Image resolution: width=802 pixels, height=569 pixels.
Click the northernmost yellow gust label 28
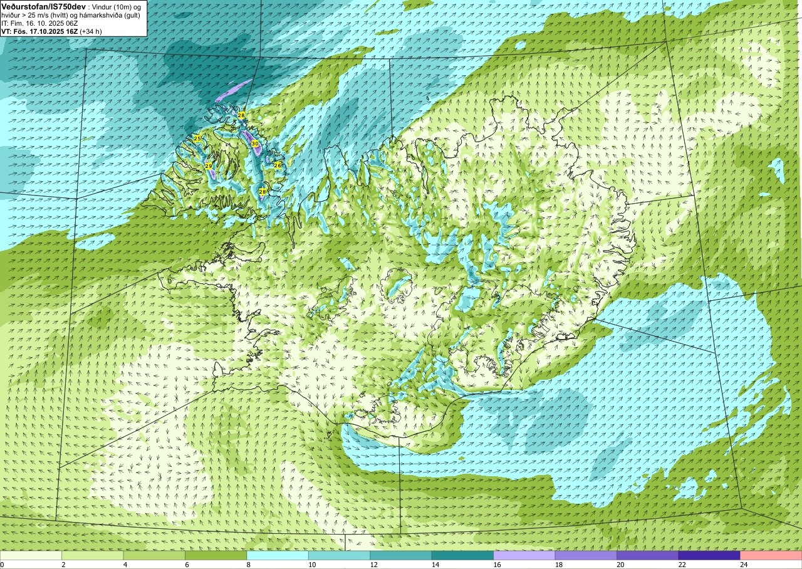241,115
